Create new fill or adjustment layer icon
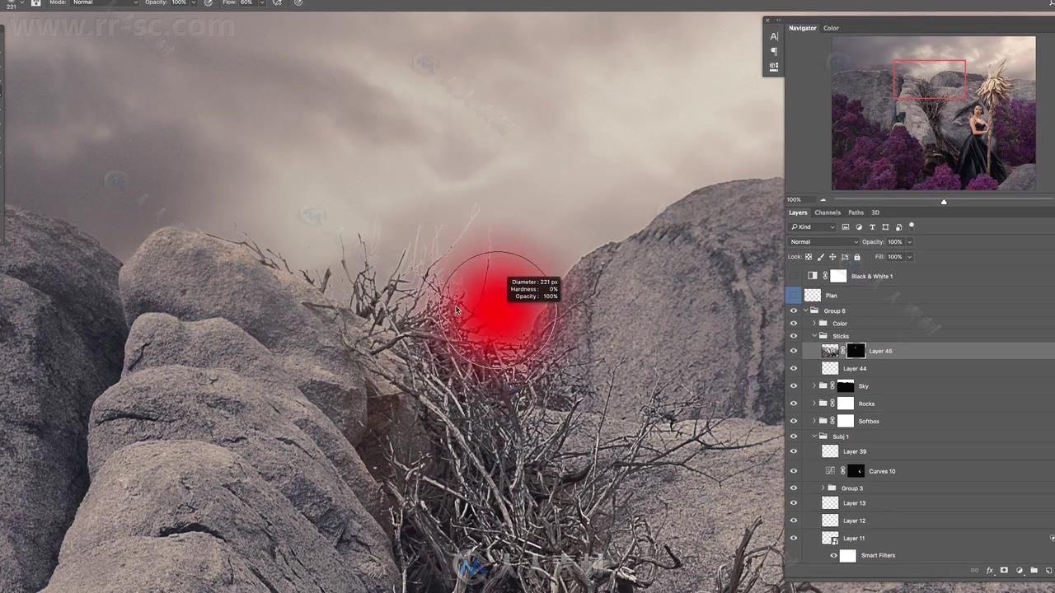 (1020, 570)
